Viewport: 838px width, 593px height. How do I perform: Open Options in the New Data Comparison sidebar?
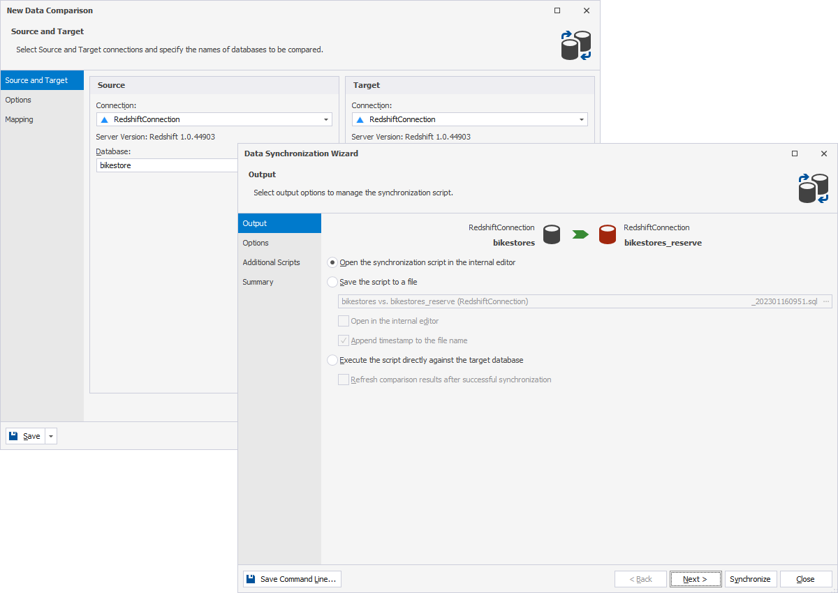click(42, 100)
